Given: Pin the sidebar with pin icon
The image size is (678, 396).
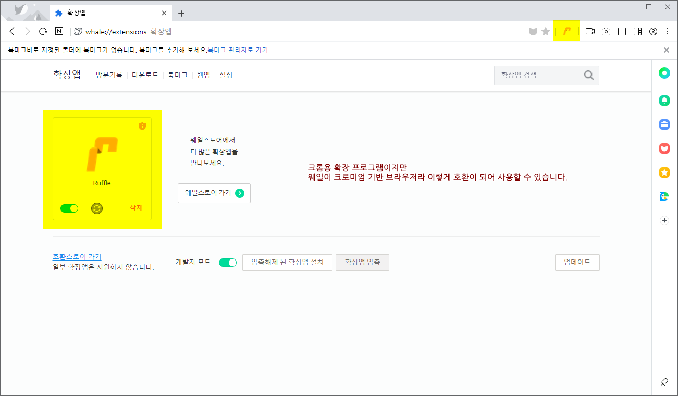Looking at the screenshot, I should click(x=664, y=382).
